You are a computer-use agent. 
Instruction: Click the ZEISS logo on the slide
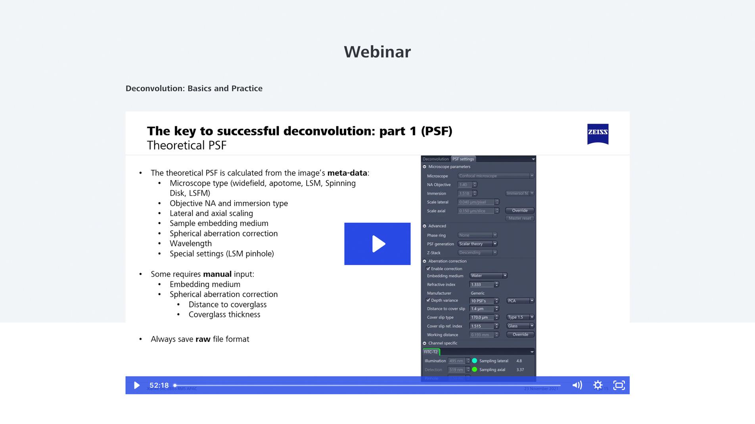(598, 134)
